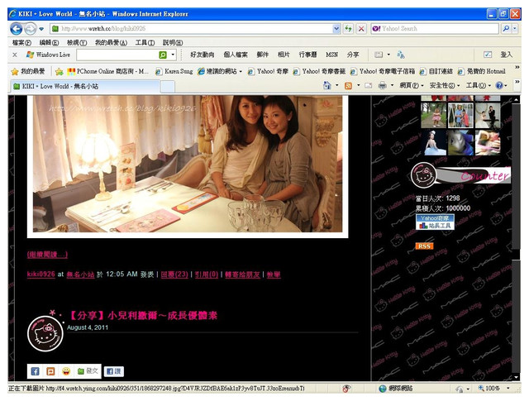529x401 pixels.
Task: Expand the Windows Live search options arrow
Action: pos(173,55)
